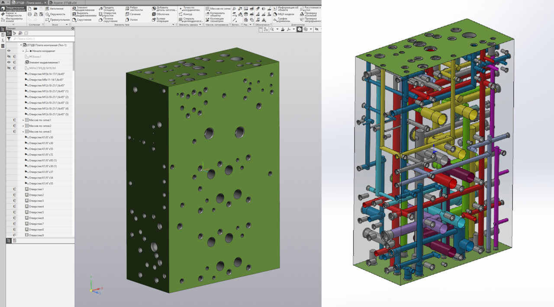Open the fx variables side panel

[x=3, y=40]
